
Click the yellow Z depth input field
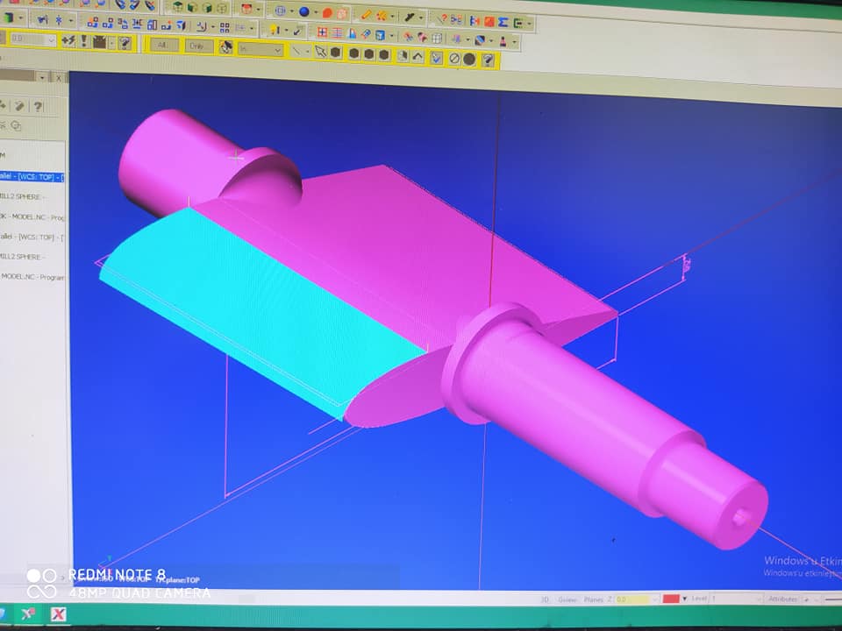633,599
